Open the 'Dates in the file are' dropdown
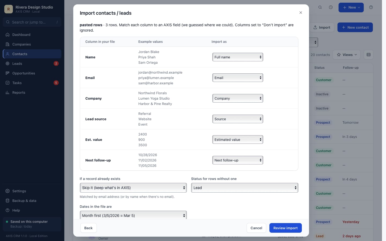This screenshot has width=386, height=241. click(133, 215)
